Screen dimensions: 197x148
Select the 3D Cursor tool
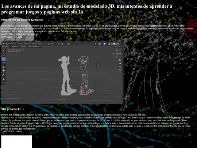[4, 54]
